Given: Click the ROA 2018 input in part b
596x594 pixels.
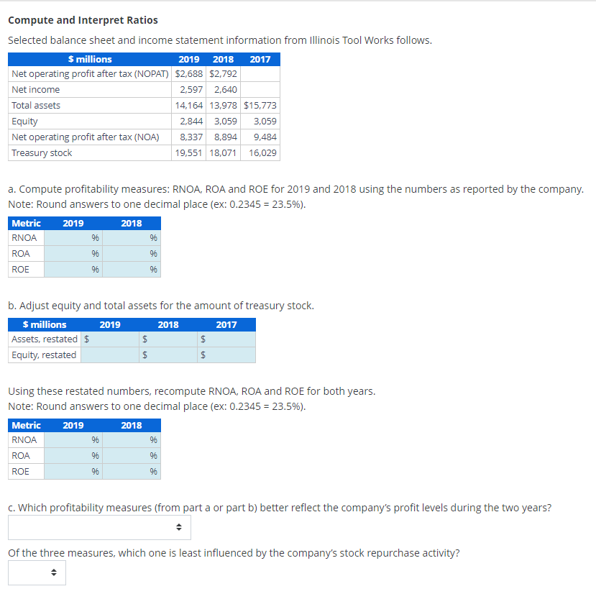Looking at the screenshot, I should click(133, 455).
